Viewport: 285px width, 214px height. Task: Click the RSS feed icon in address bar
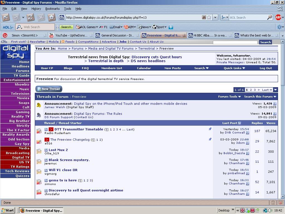click(x=204, y=18)
